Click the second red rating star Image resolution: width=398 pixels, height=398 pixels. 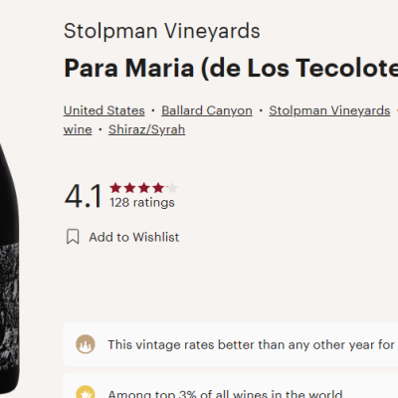pos(129,188)
